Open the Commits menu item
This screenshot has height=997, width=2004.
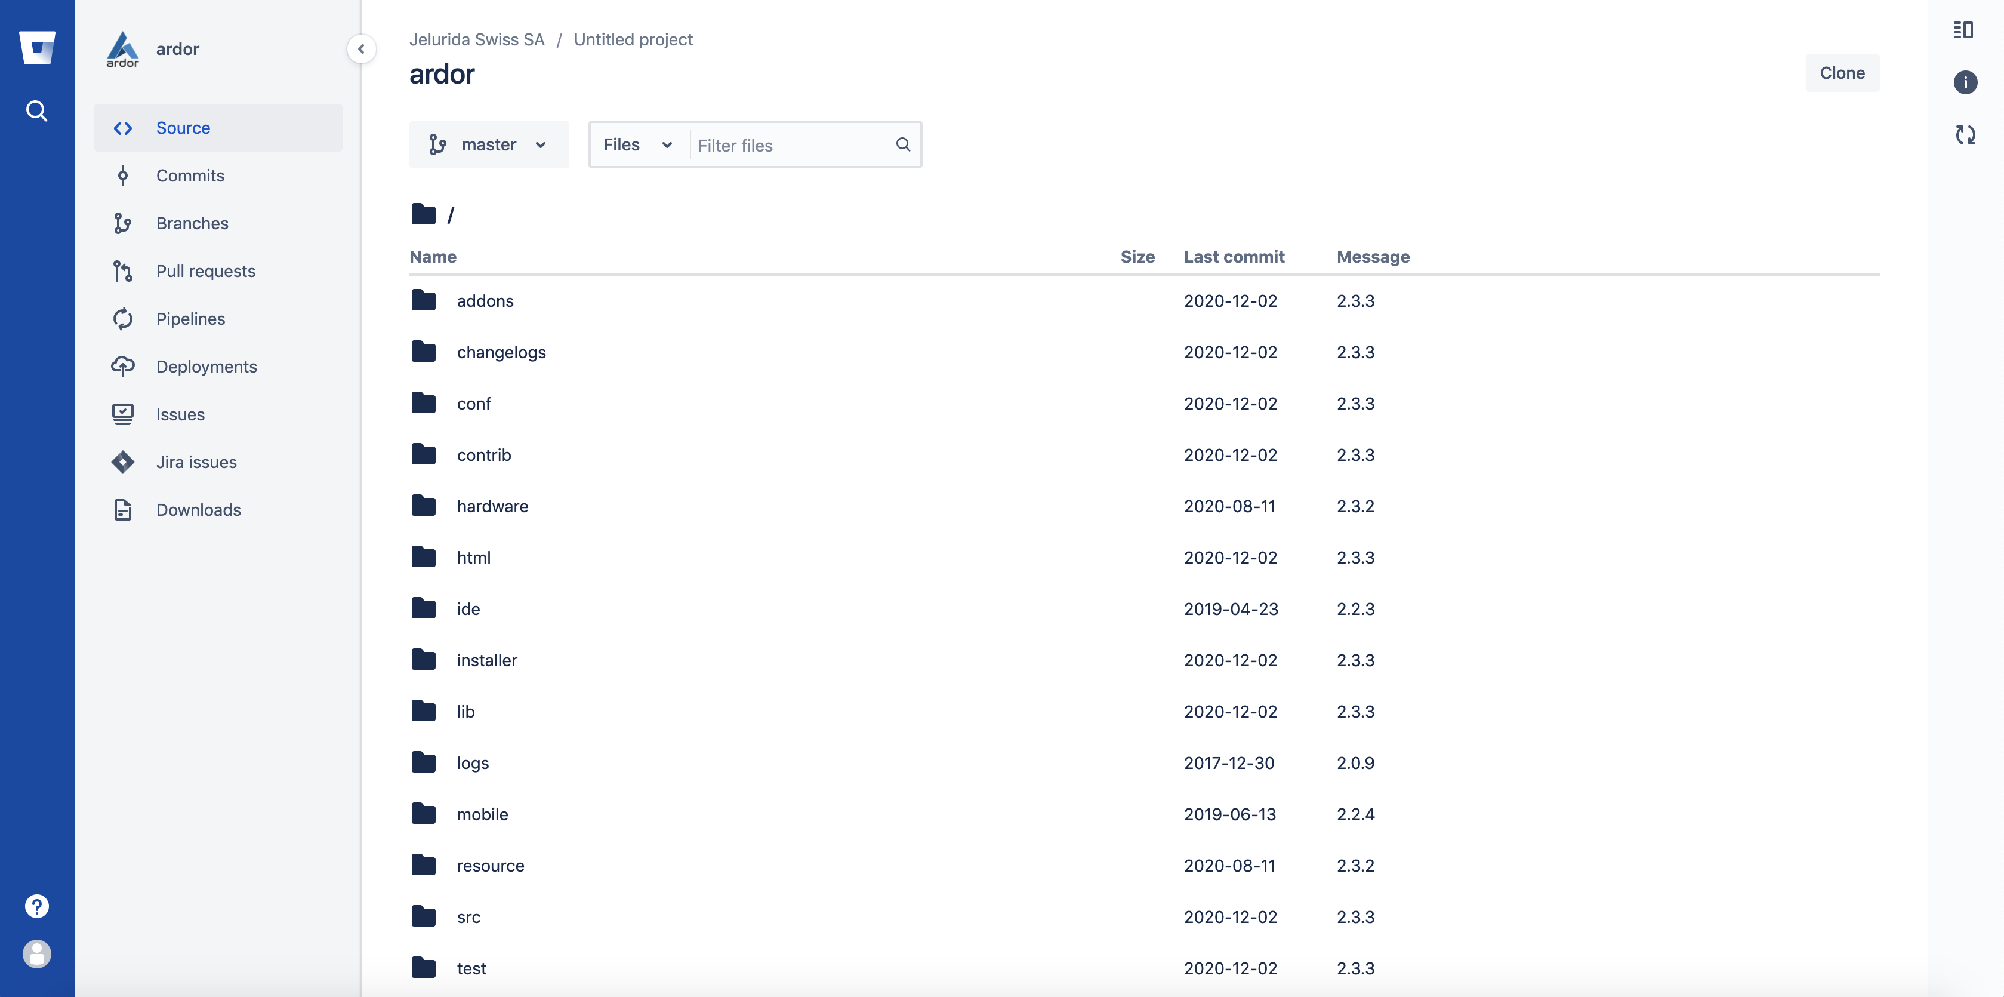[190, 176]
